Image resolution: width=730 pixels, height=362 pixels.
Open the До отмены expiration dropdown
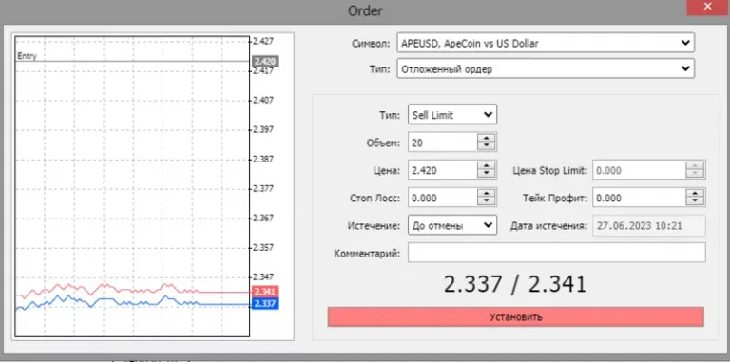(452, 226)
